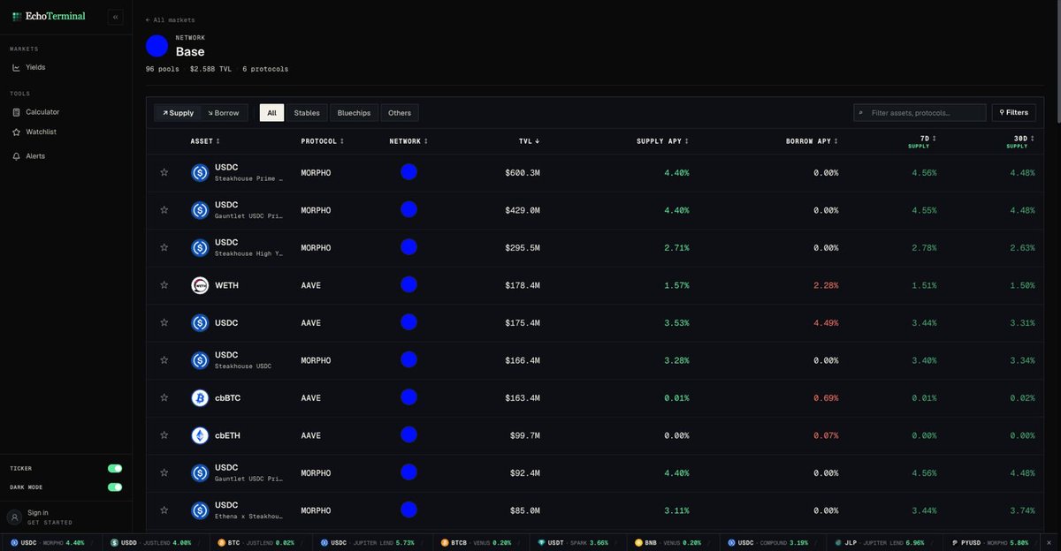Star the Gauntlet USDC $429.0M row
Viewport: 1061px width, 551px height.
point(164,210)
